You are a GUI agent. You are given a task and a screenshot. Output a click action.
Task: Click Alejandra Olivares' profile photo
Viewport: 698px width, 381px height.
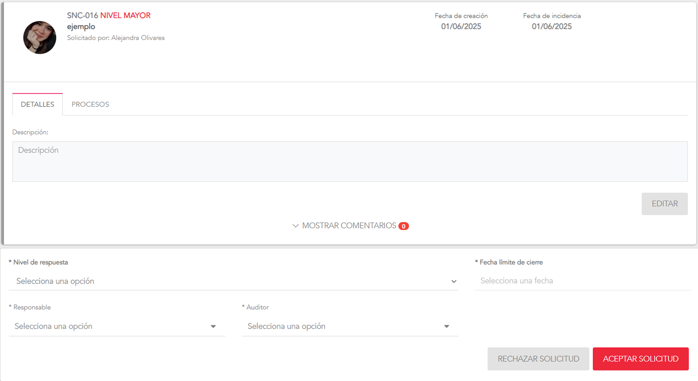[40, 38]
